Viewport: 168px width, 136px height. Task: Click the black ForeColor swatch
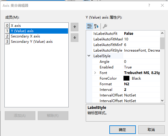(x=126, y=78)
